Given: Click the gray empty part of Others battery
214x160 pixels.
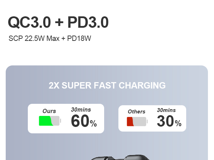Looking at the screenshot, I should click(140, 122).
